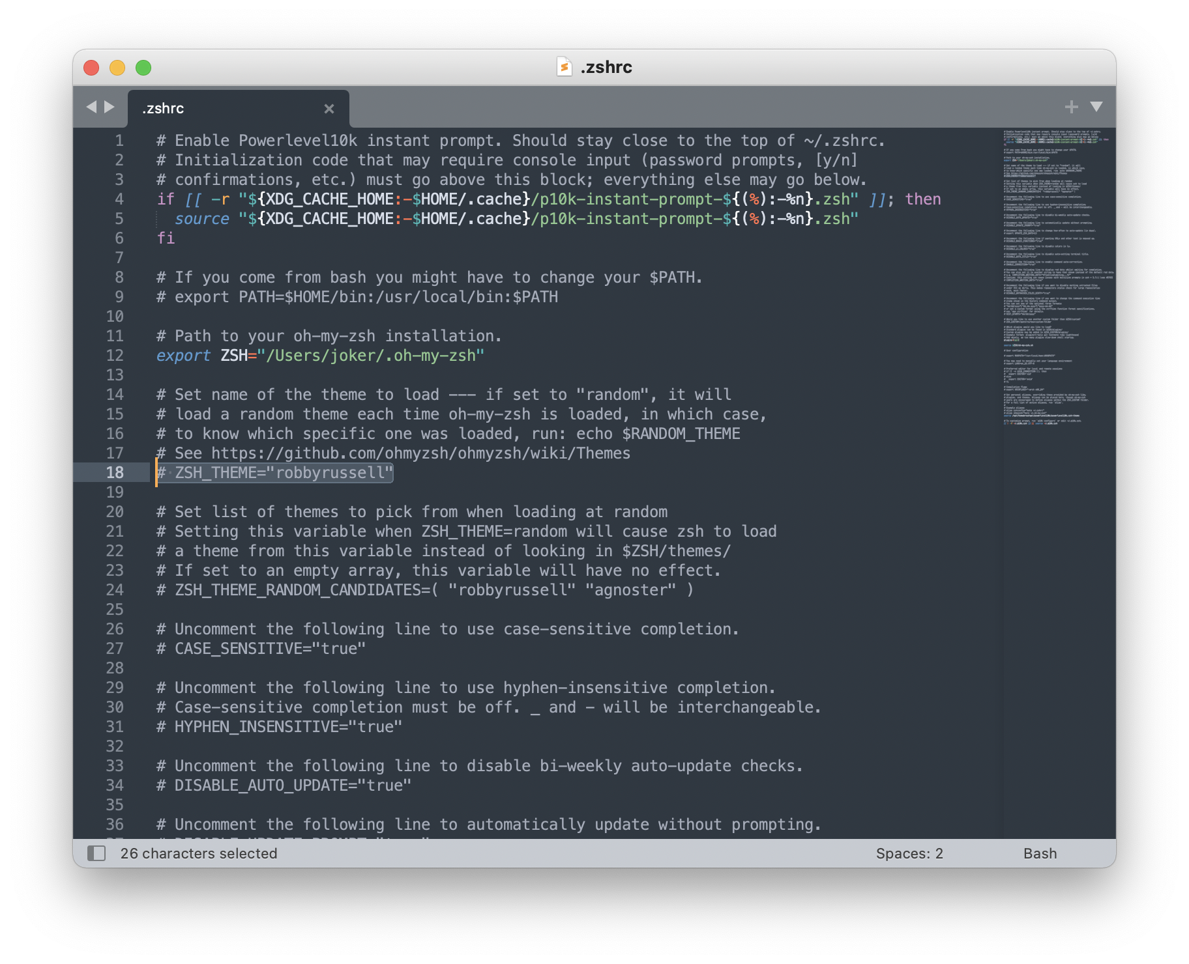The height and width of the screenshot is (964, 1189).
Task: Click 'Enable Powerlevel10k instant prompt' comment
Action: pos(521,141)
